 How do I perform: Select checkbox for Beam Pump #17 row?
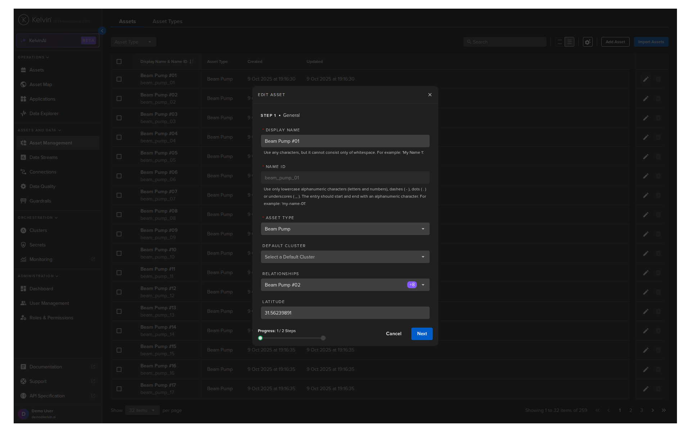pos(119,389)
